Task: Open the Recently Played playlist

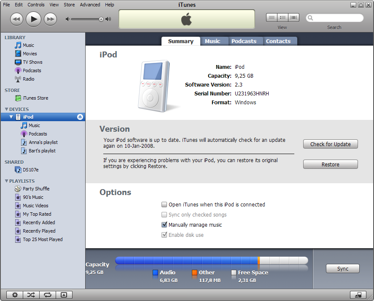Action: (x=39, y=231)
